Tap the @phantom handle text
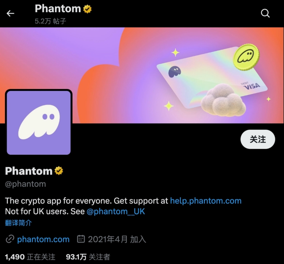 click(x=25, y=184)
